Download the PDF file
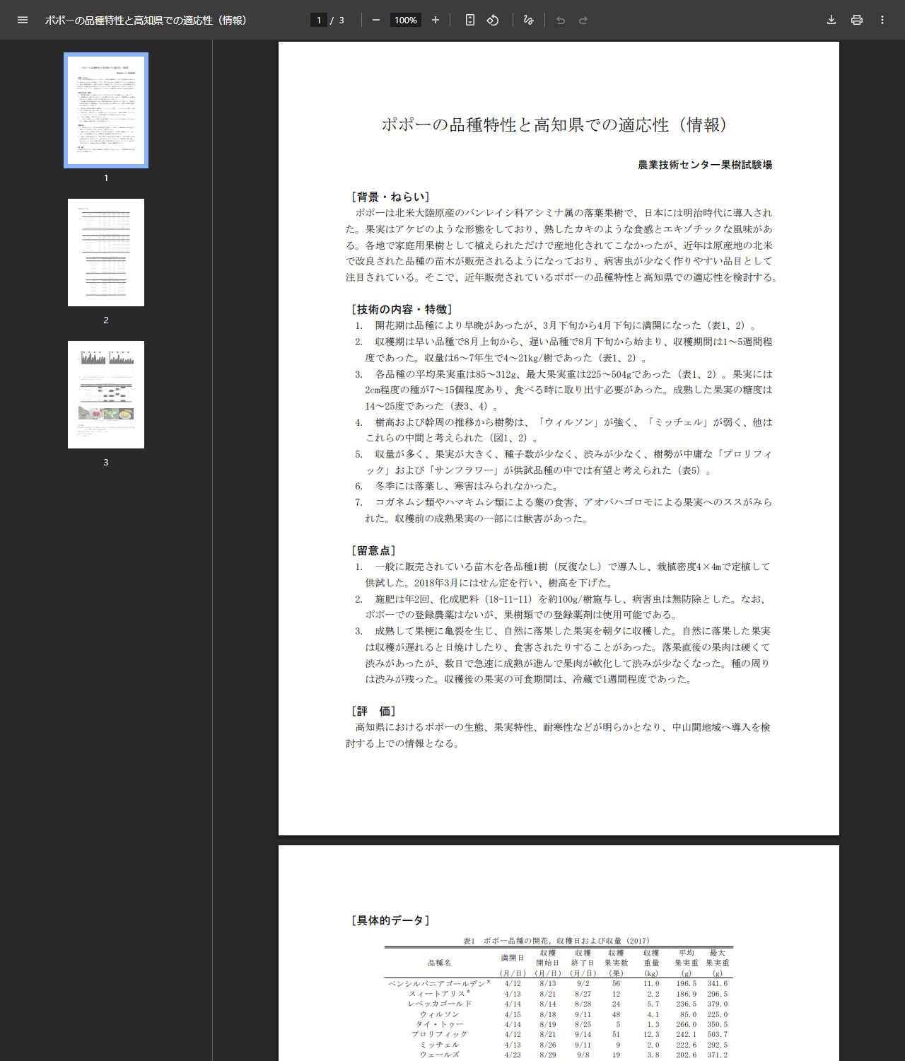The width and height of the screenshot is (905, 1061). click(831, 20)
